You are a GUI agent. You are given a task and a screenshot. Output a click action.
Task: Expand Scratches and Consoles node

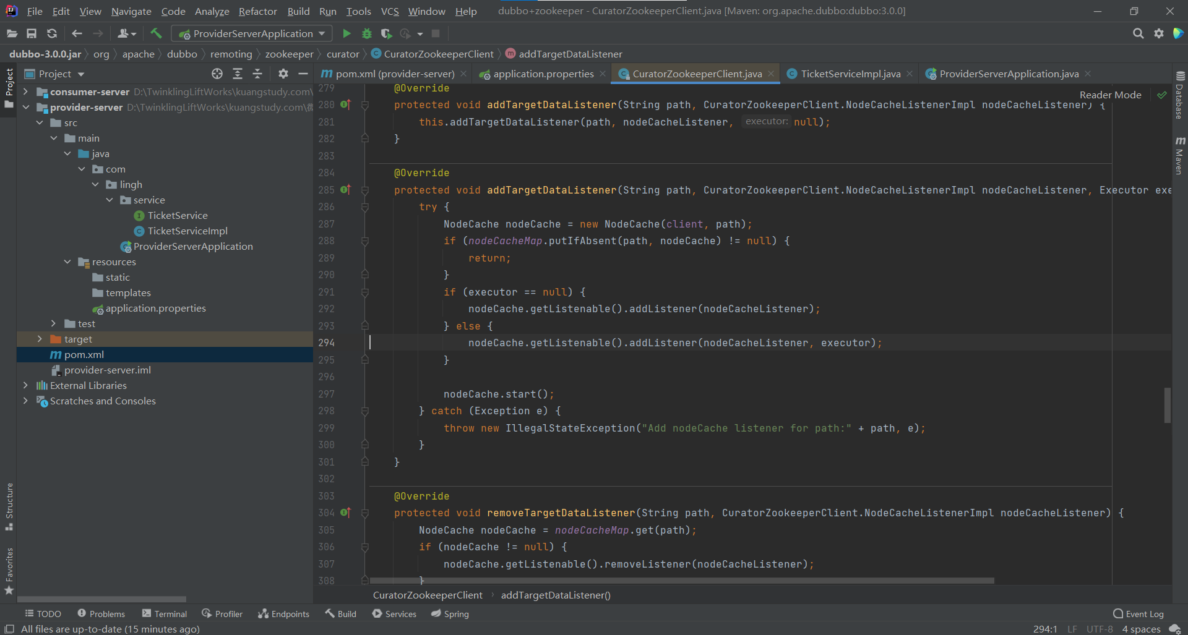[25, 401]
